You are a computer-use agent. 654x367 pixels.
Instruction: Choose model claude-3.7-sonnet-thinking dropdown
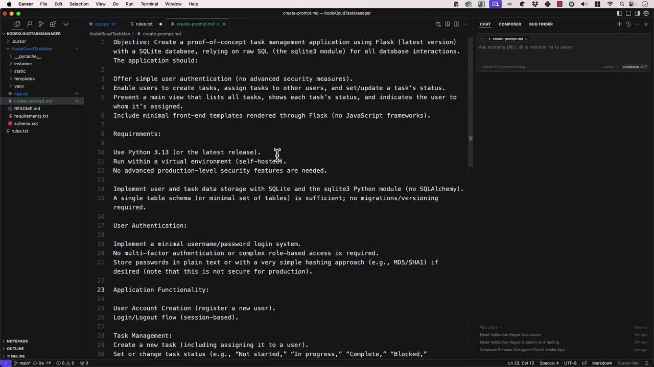(x=503, y=67)
